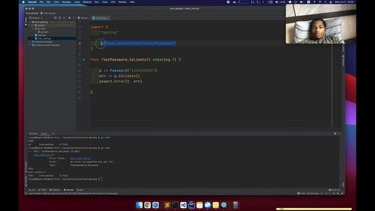Open the TODO tool window button
Viewport: 375px width, 211px height.
click(42, 190)
